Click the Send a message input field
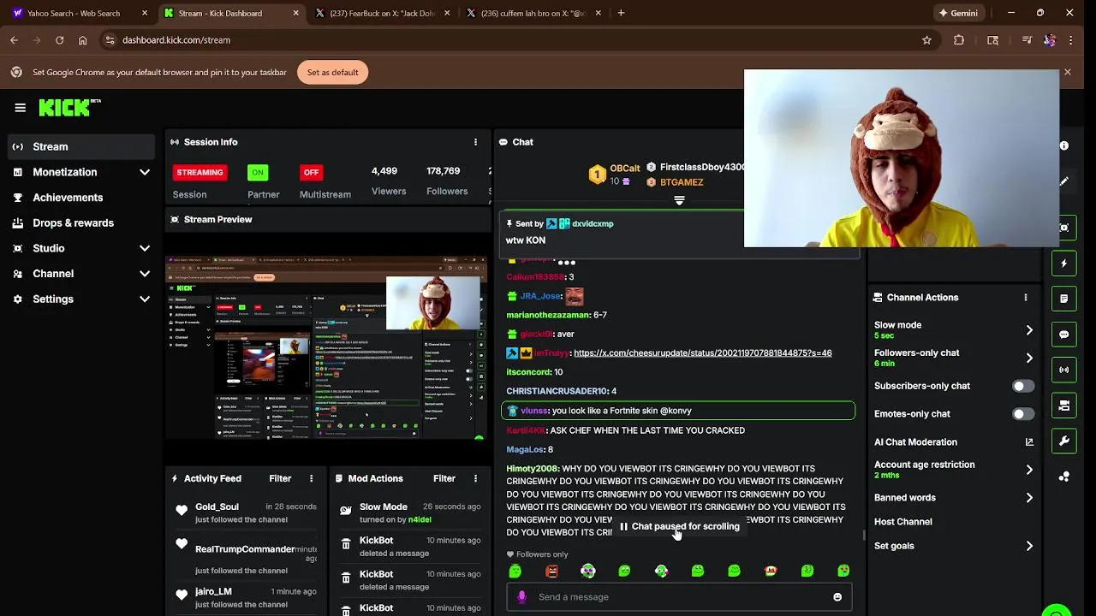 tap(678, 597)
